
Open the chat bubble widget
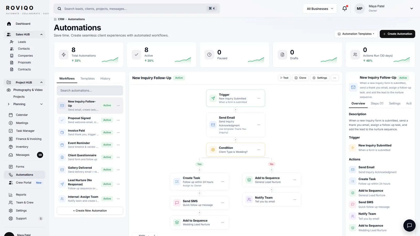coord(409,226)
